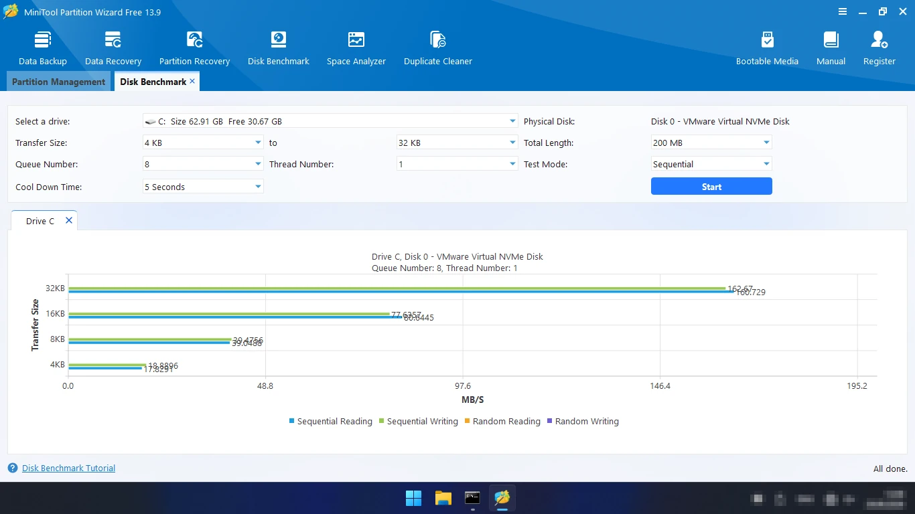This screenshot has height=514, width=915.
Task: Toggle the Random Reading legend entry
Action: [x=502, y=421]
